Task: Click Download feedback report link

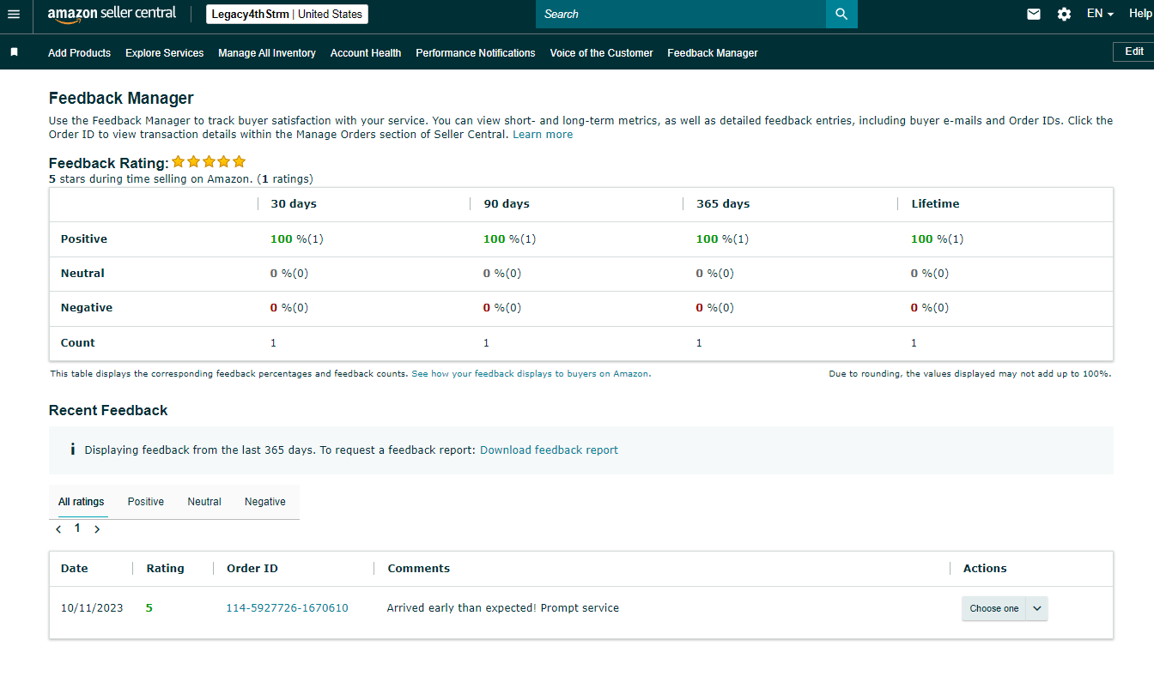Action: tap(549, 450)
